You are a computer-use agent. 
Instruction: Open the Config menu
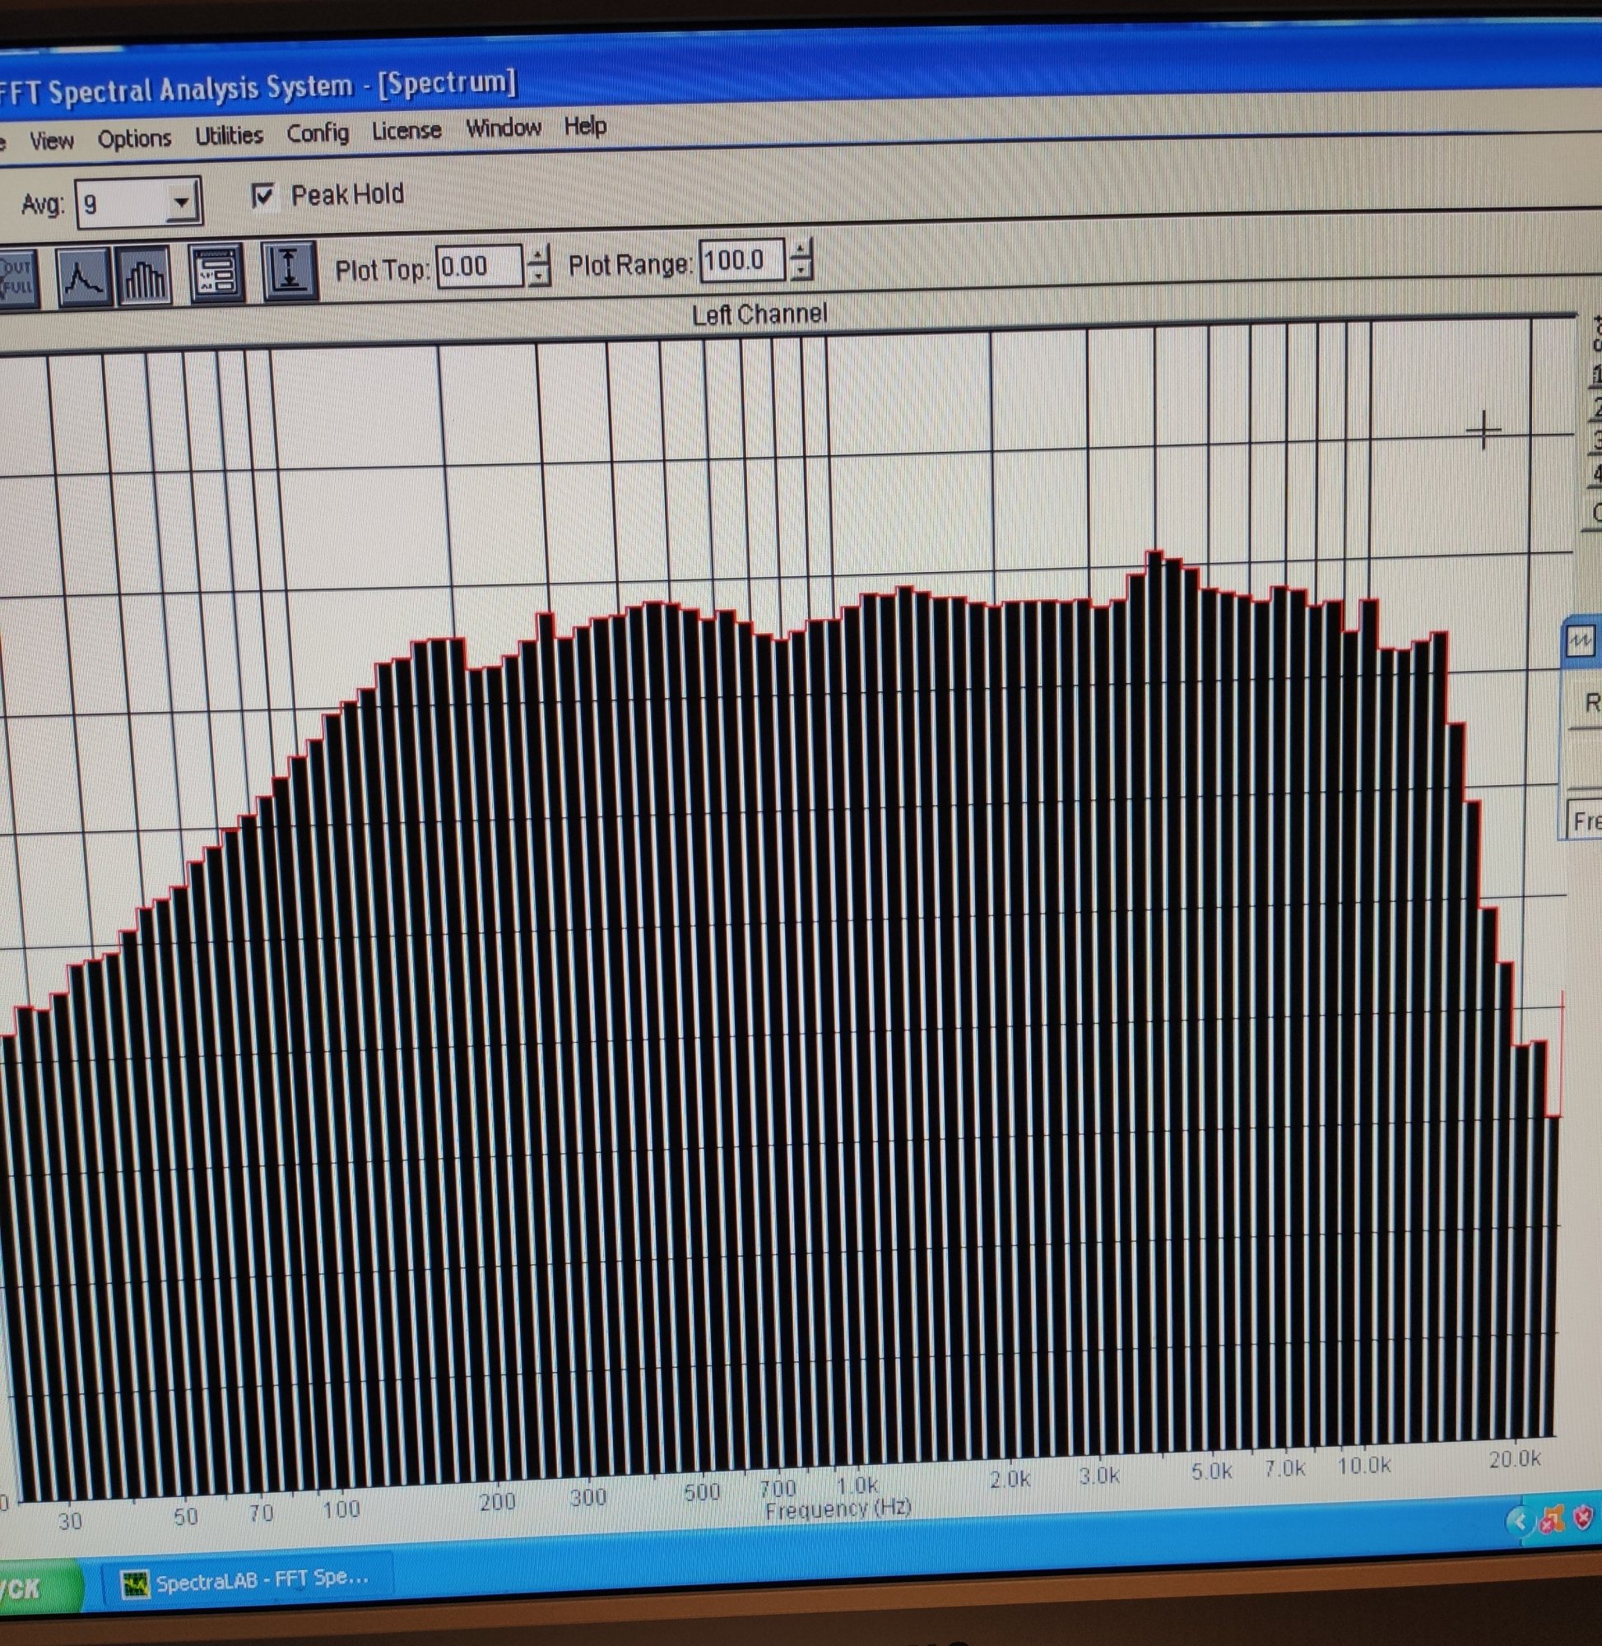pyautogui.click(x=318, y=133)
